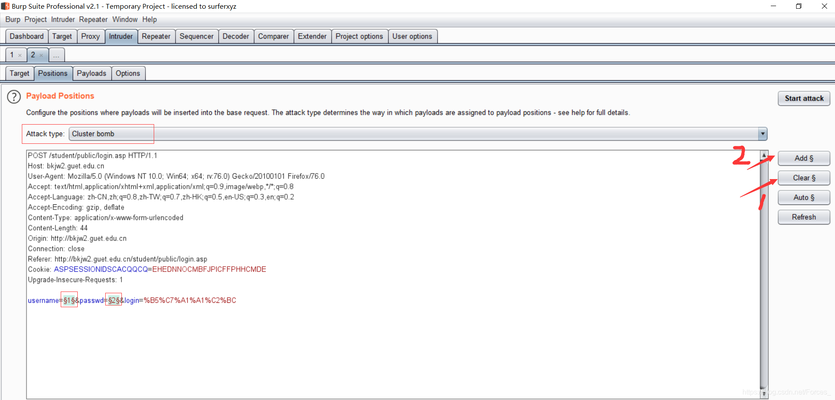
Task: Switch to the Sequencer tab
Action: point(197,36)
